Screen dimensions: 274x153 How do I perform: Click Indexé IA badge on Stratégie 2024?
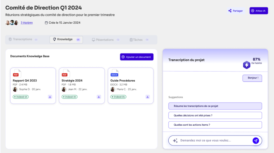pyautogui.click(x=70, y=97)
